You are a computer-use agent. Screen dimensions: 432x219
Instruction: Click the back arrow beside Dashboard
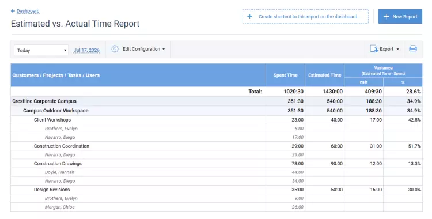(x=13, y=11)
